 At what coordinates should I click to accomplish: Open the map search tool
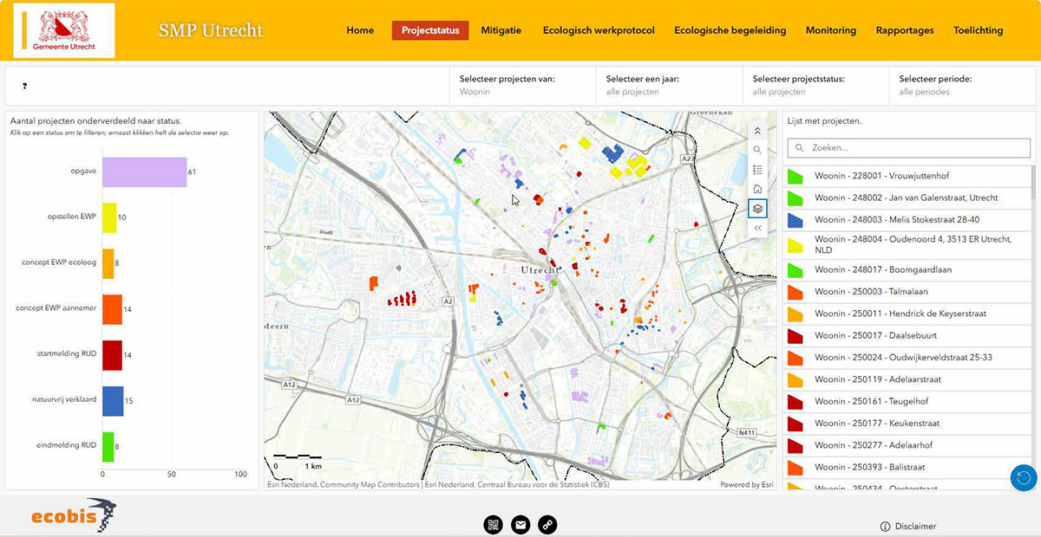tap(757, 150)
